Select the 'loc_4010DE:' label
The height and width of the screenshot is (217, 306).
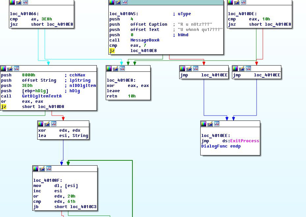point(242,14)
